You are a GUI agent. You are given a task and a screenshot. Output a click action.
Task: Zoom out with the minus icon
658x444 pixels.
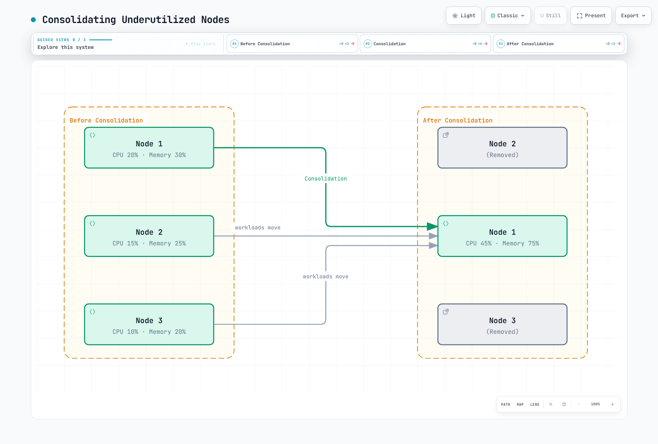point(579,405)
